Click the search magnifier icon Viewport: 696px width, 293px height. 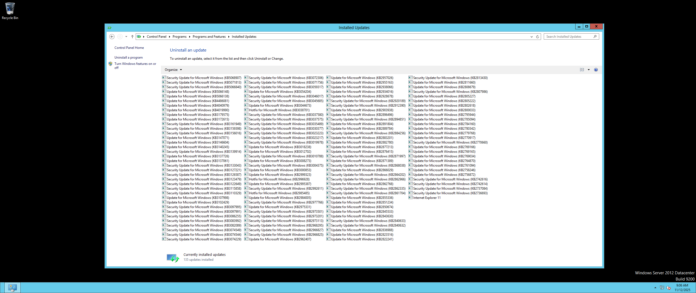pos(595,37)
